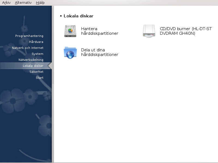Switch to the Säkerhet section
This screenshot has height=163, width=218.
[x=36, y=72]
